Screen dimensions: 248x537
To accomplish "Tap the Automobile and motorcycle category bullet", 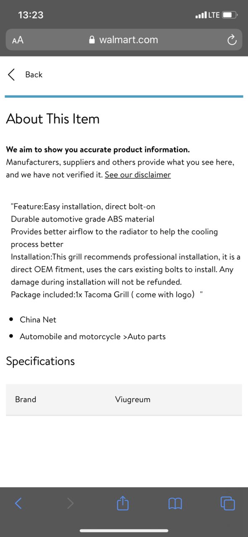I will pos(93,337).
